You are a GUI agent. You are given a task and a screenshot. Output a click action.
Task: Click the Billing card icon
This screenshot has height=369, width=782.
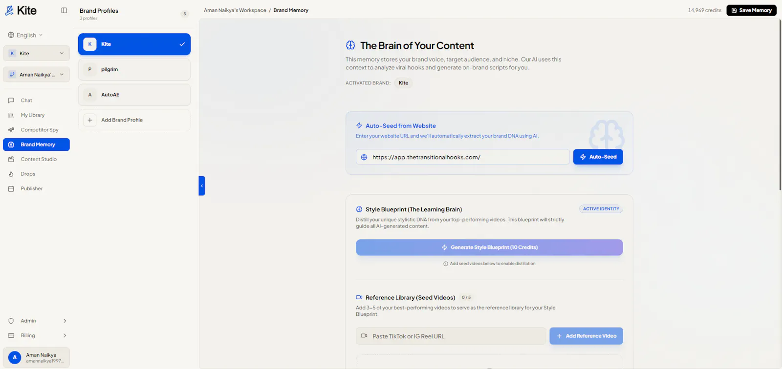11,335
